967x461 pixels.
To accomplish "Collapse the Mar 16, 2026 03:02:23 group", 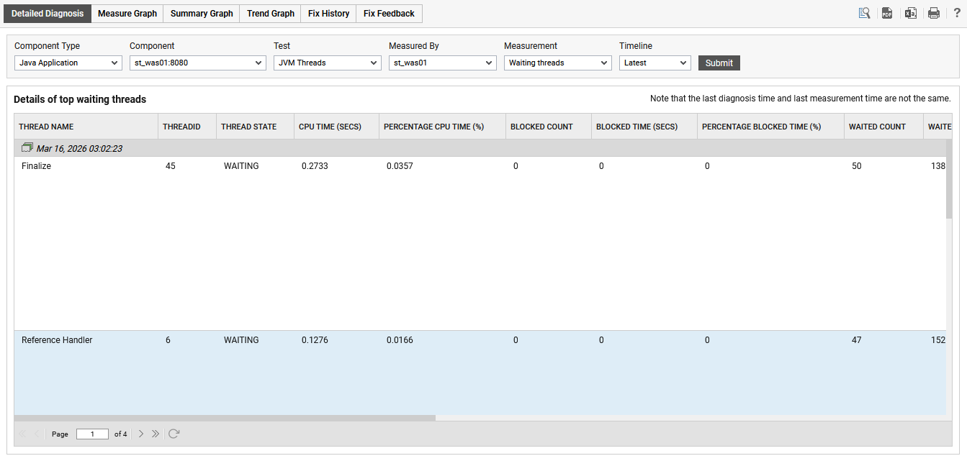I will pos(27,148).
